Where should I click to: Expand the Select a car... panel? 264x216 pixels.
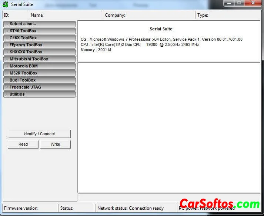pyautogui.click(x=40, y=24)
